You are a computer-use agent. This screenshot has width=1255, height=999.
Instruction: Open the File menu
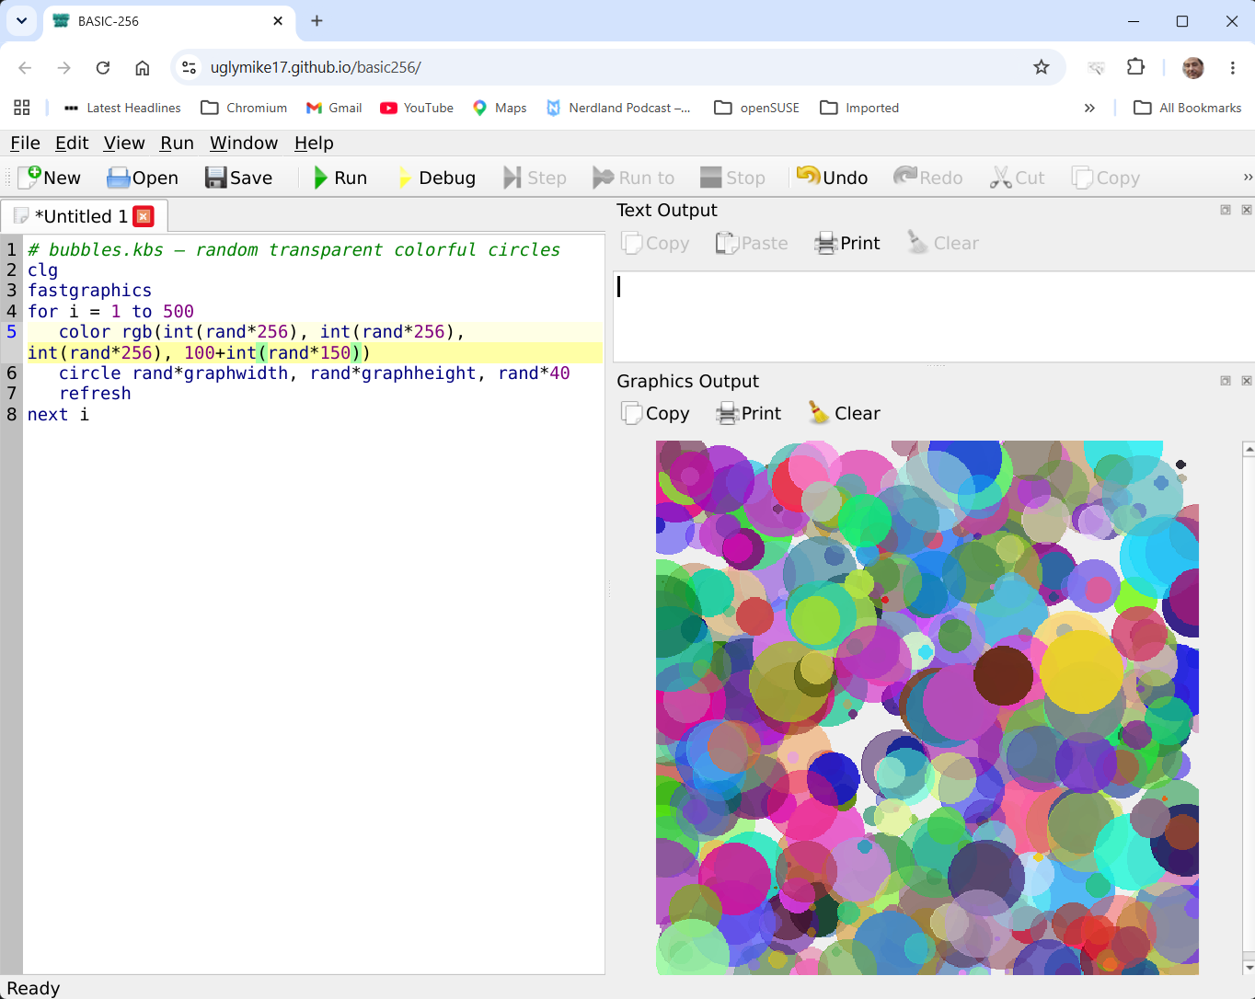[25, 143]
